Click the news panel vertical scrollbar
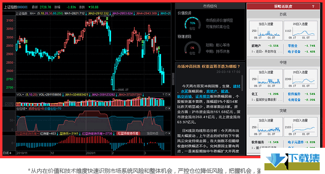Image resolution: width=325 pixels, height=174 pixels. (242, 83)
